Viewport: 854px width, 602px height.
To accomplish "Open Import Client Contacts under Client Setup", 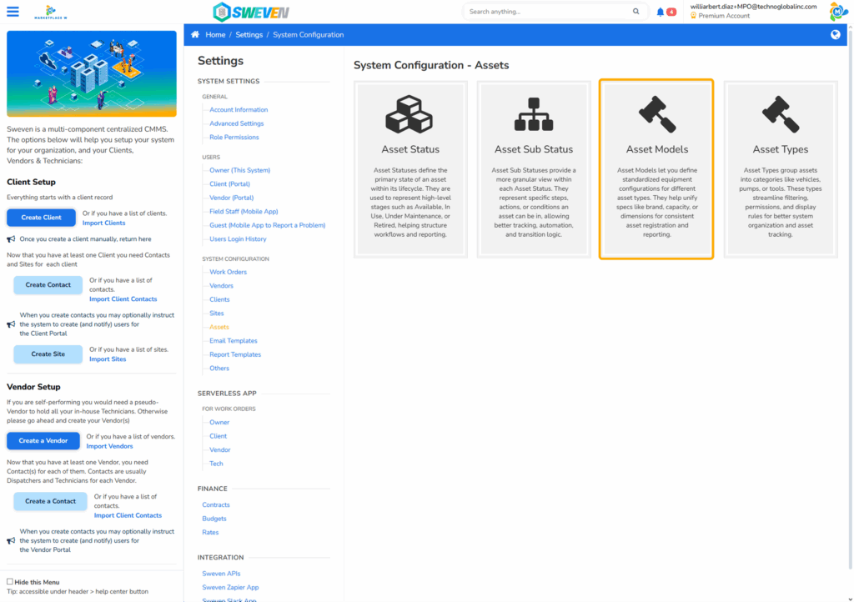I will [x=123, y=298].
